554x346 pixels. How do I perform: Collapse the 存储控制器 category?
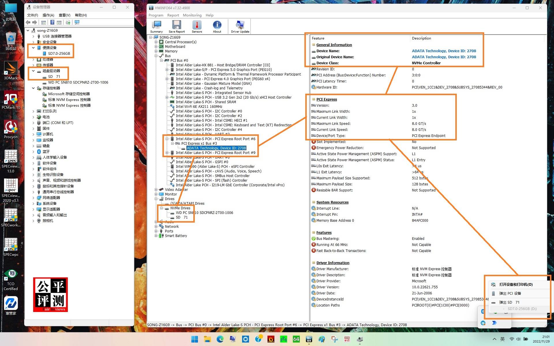pyautogui.click(x=33, y=88)
